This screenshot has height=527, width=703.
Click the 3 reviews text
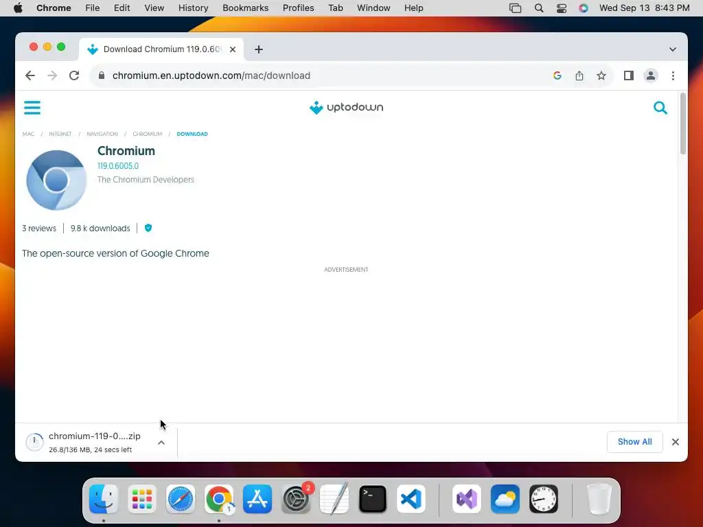(39, 229)
